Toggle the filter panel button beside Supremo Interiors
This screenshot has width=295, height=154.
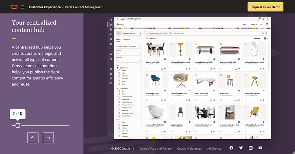[119, 33]
